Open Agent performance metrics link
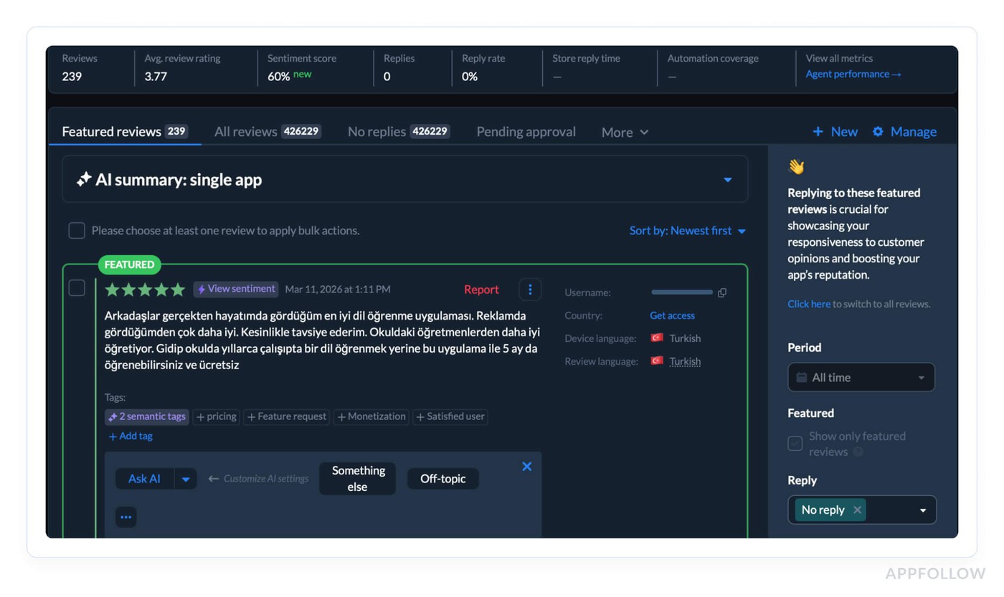Image resolution: width=1004 pixels, height=597 pixels. click(853, 74)
